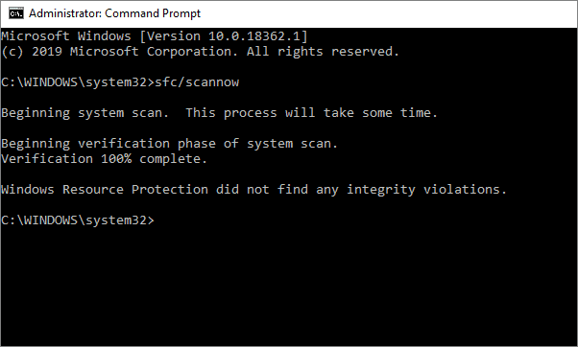The image size is (578, 347).
Task: Click the word 'Protection' in the result line
Action: 170,190
